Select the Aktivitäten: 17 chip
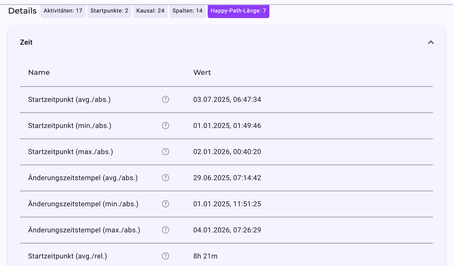This screenshot has height=266, width=453. click(63, 11)
